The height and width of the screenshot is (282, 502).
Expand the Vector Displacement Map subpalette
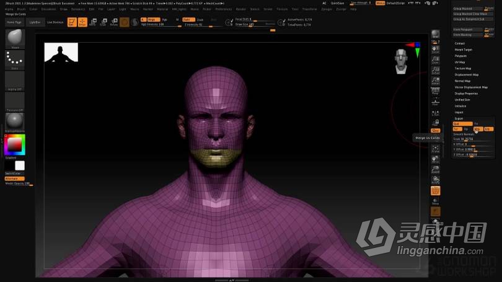[x=471, y=87]
